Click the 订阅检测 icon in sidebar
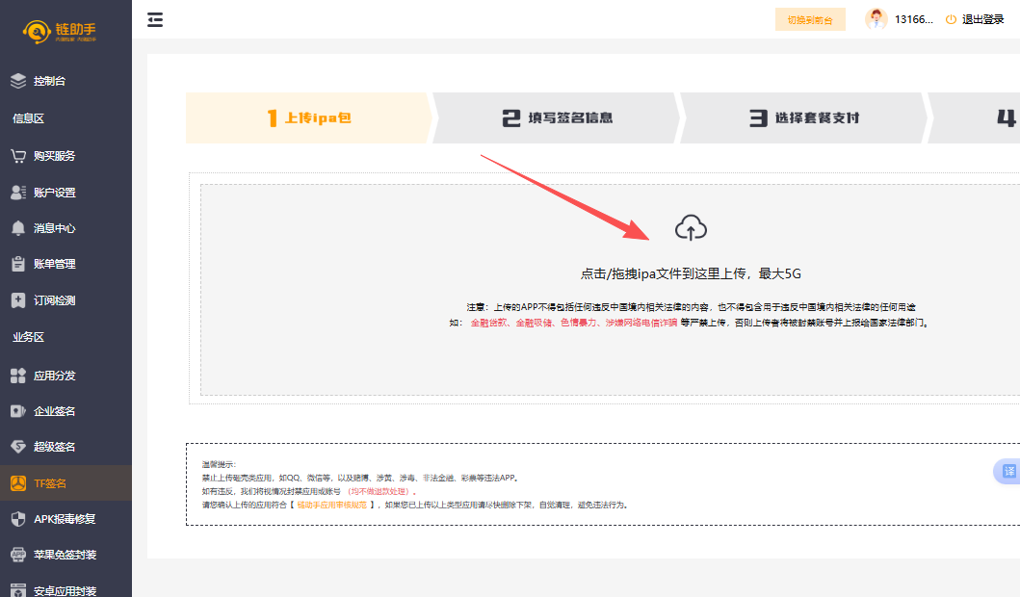 point(18,300)
